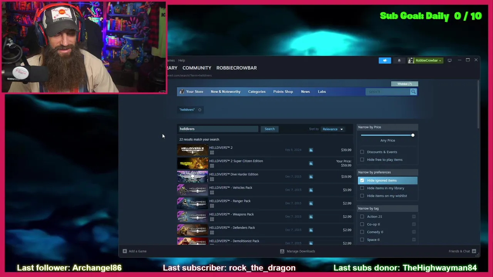Filter by the Co-op tag checkbox
Screen dimensions: 493x277
tap(362, 224)
